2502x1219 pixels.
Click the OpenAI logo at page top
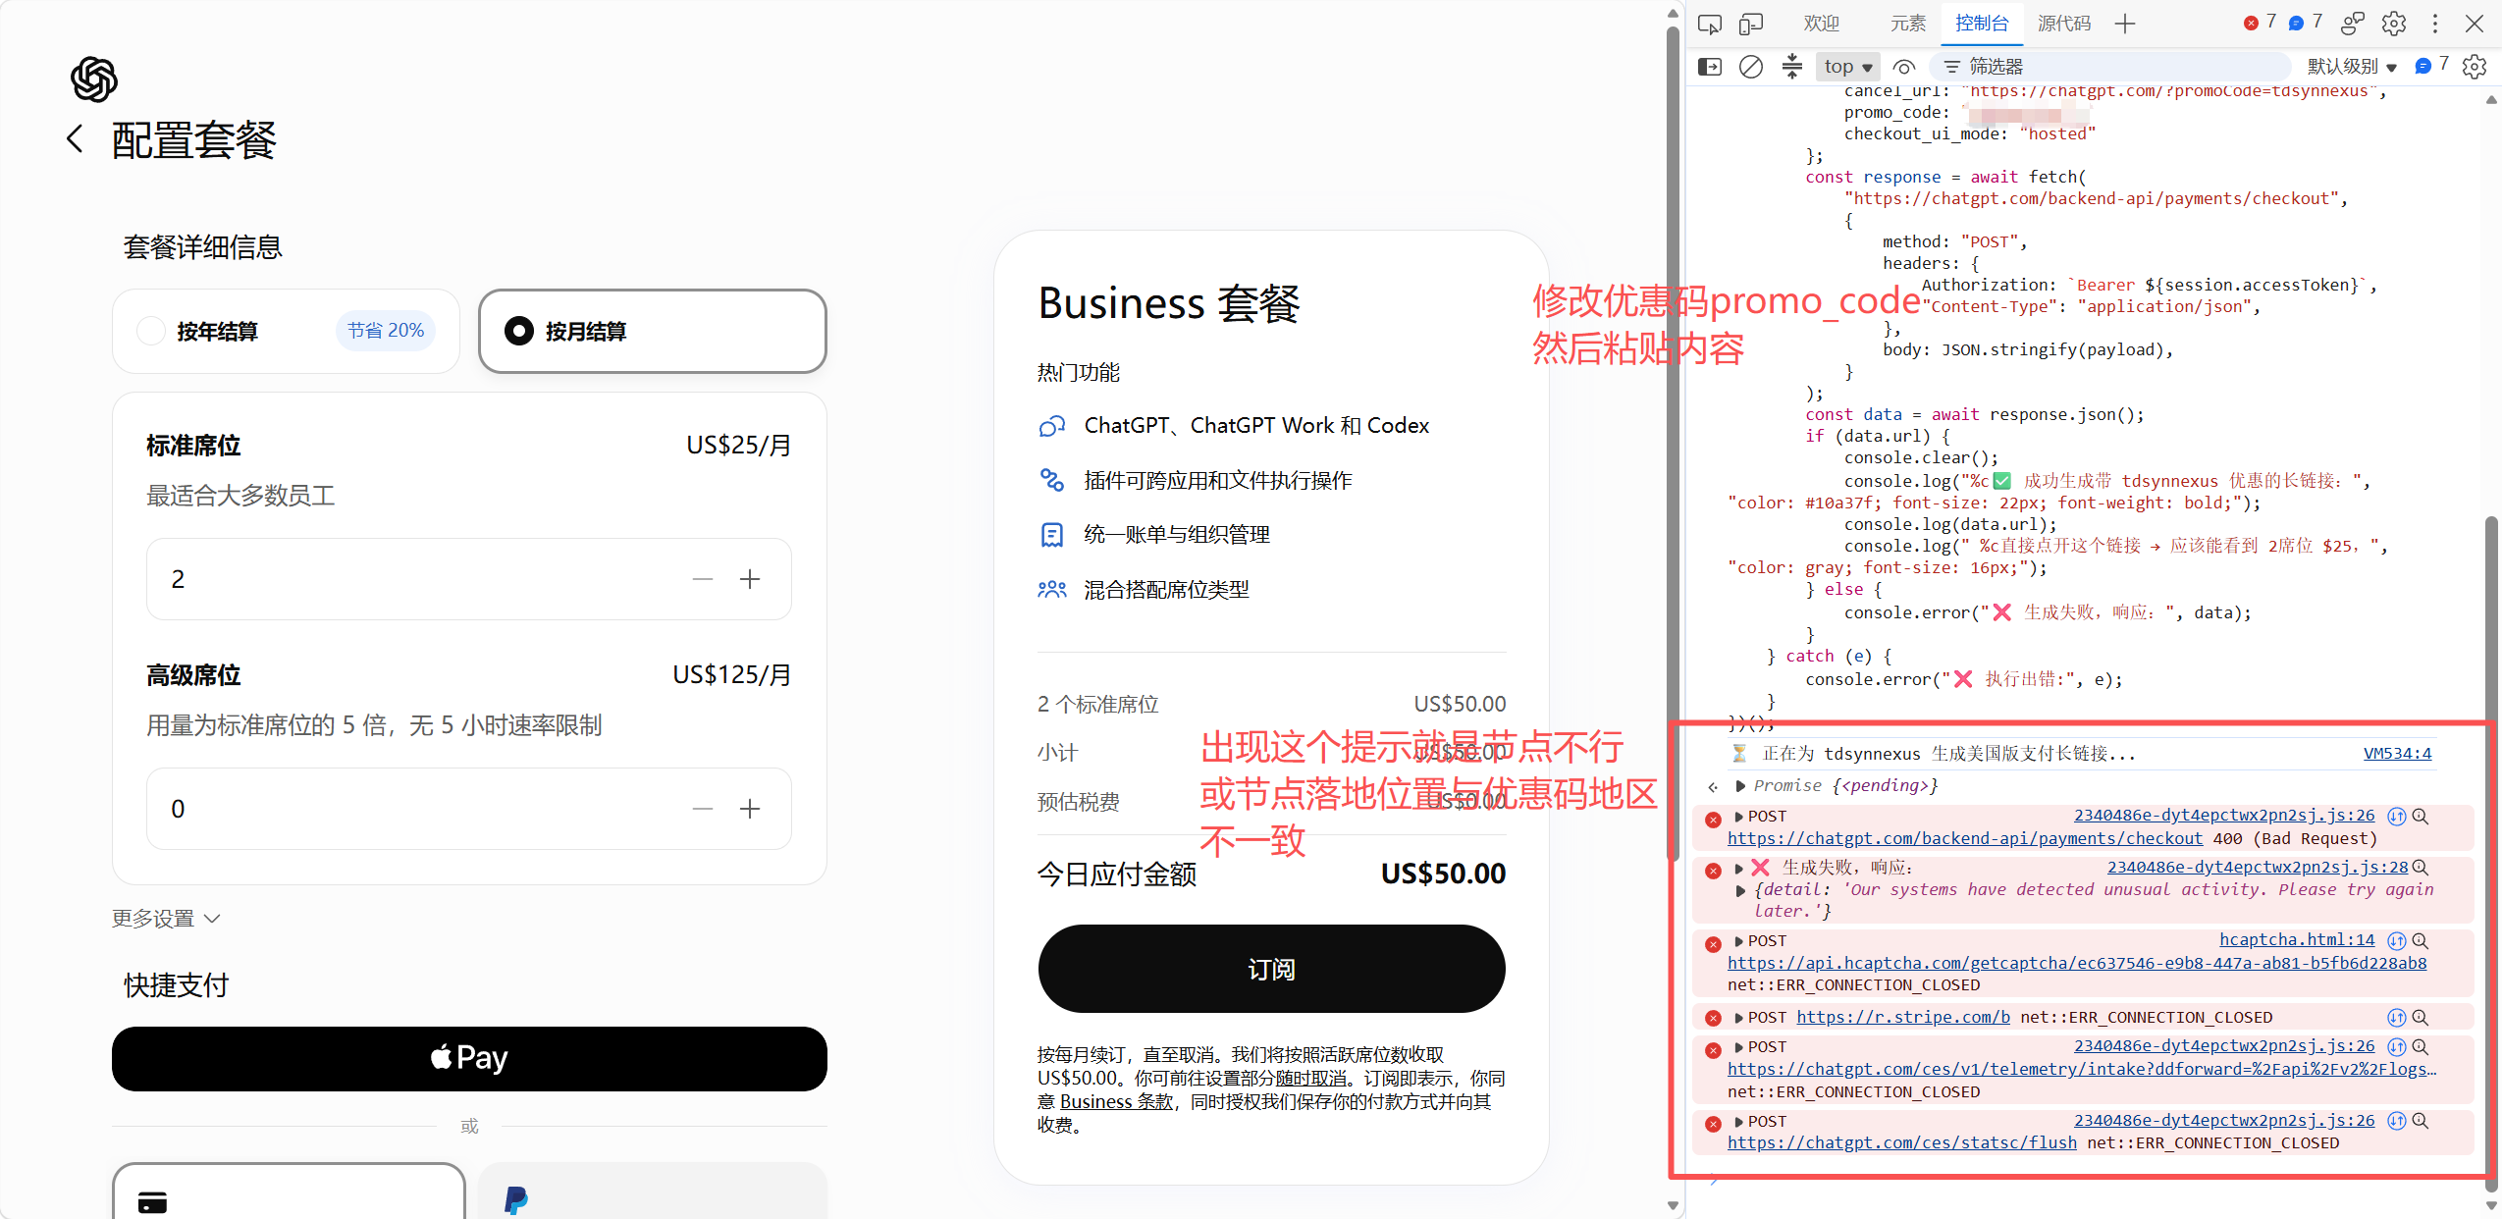[94, 79]
